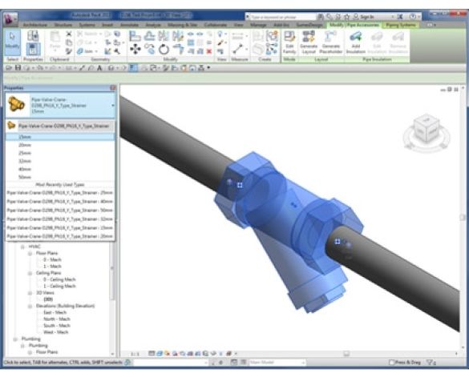The height and width of the screenshot is (377, 469).
Task: Open the 0 - Mech floor plan view
Action: tap(52, 259)
